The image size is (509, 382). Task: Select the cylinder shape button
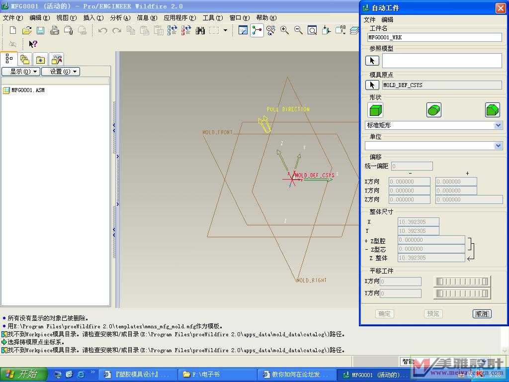[x=434, y=110]
